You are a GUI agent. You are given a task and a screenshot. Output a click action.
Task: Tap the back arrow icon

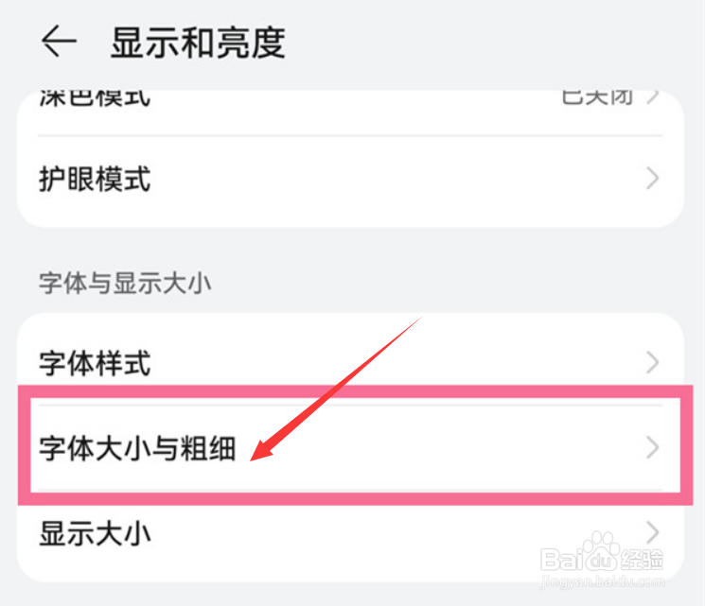click(58, 43)
